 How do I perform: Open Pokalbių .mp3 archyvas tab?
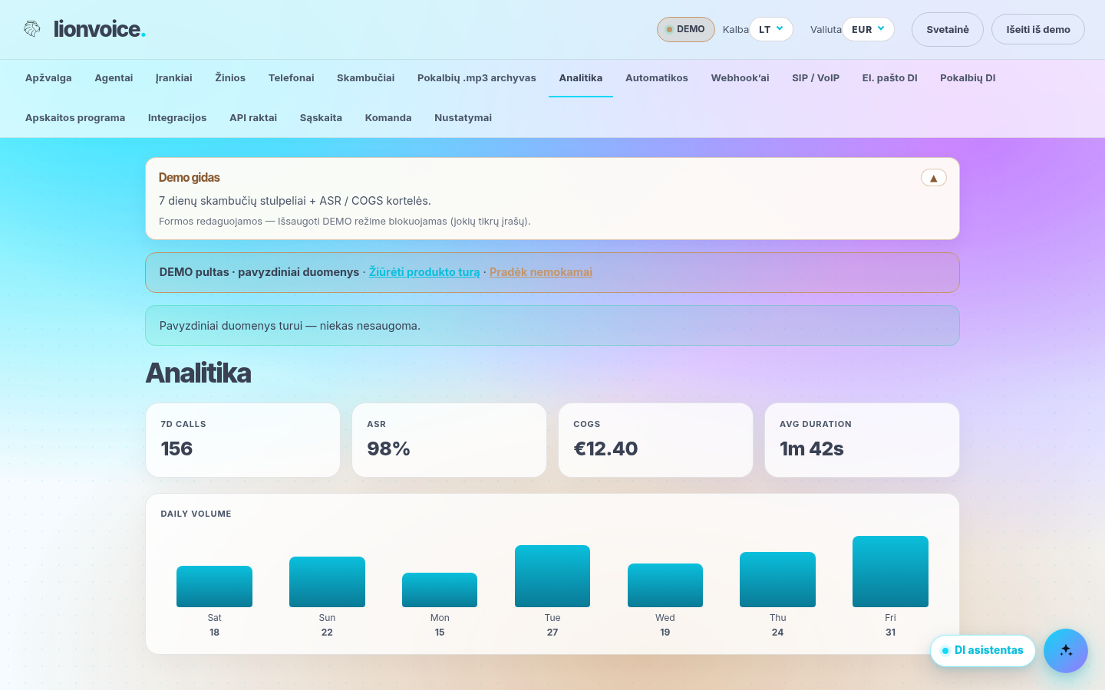[477, 77]
